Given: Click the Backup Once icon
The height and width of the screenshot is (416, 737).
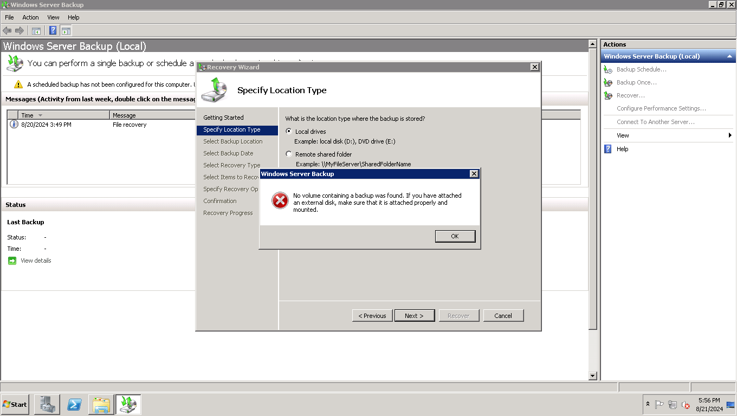Looking at the screenshot, I should click(x=608, y=82).
